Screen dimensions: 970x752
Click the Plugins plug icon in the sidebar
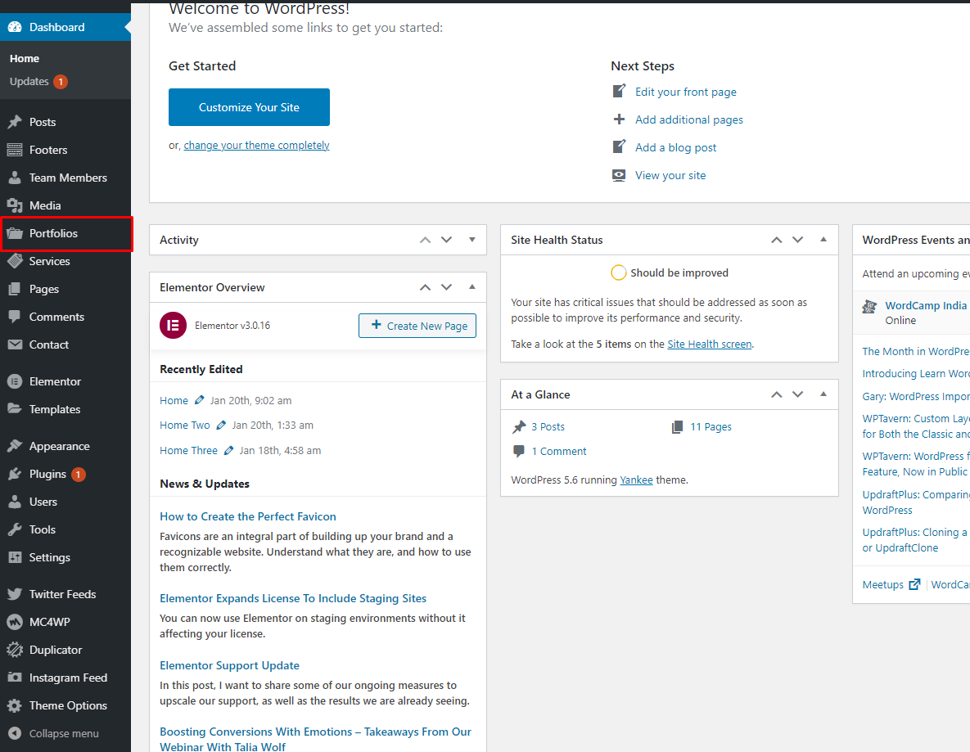click(15, 474)
